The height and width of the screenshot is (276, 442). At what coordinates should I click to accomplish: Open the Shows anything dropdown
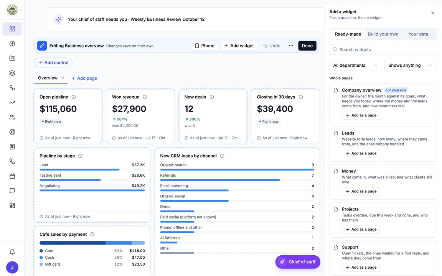coord(411,65)
